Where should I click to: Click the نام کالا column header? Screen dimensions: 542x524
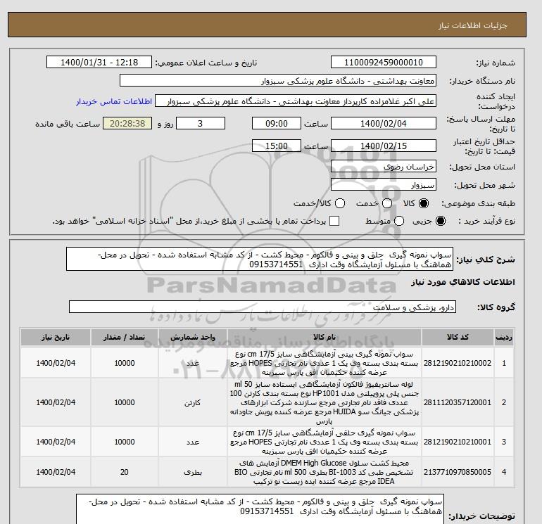click(x=324, y=338)
